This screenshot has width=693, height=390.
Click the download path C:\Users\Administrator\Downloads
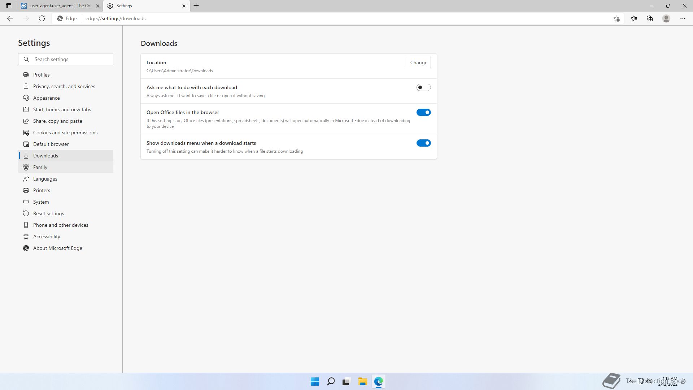point(180,71)
